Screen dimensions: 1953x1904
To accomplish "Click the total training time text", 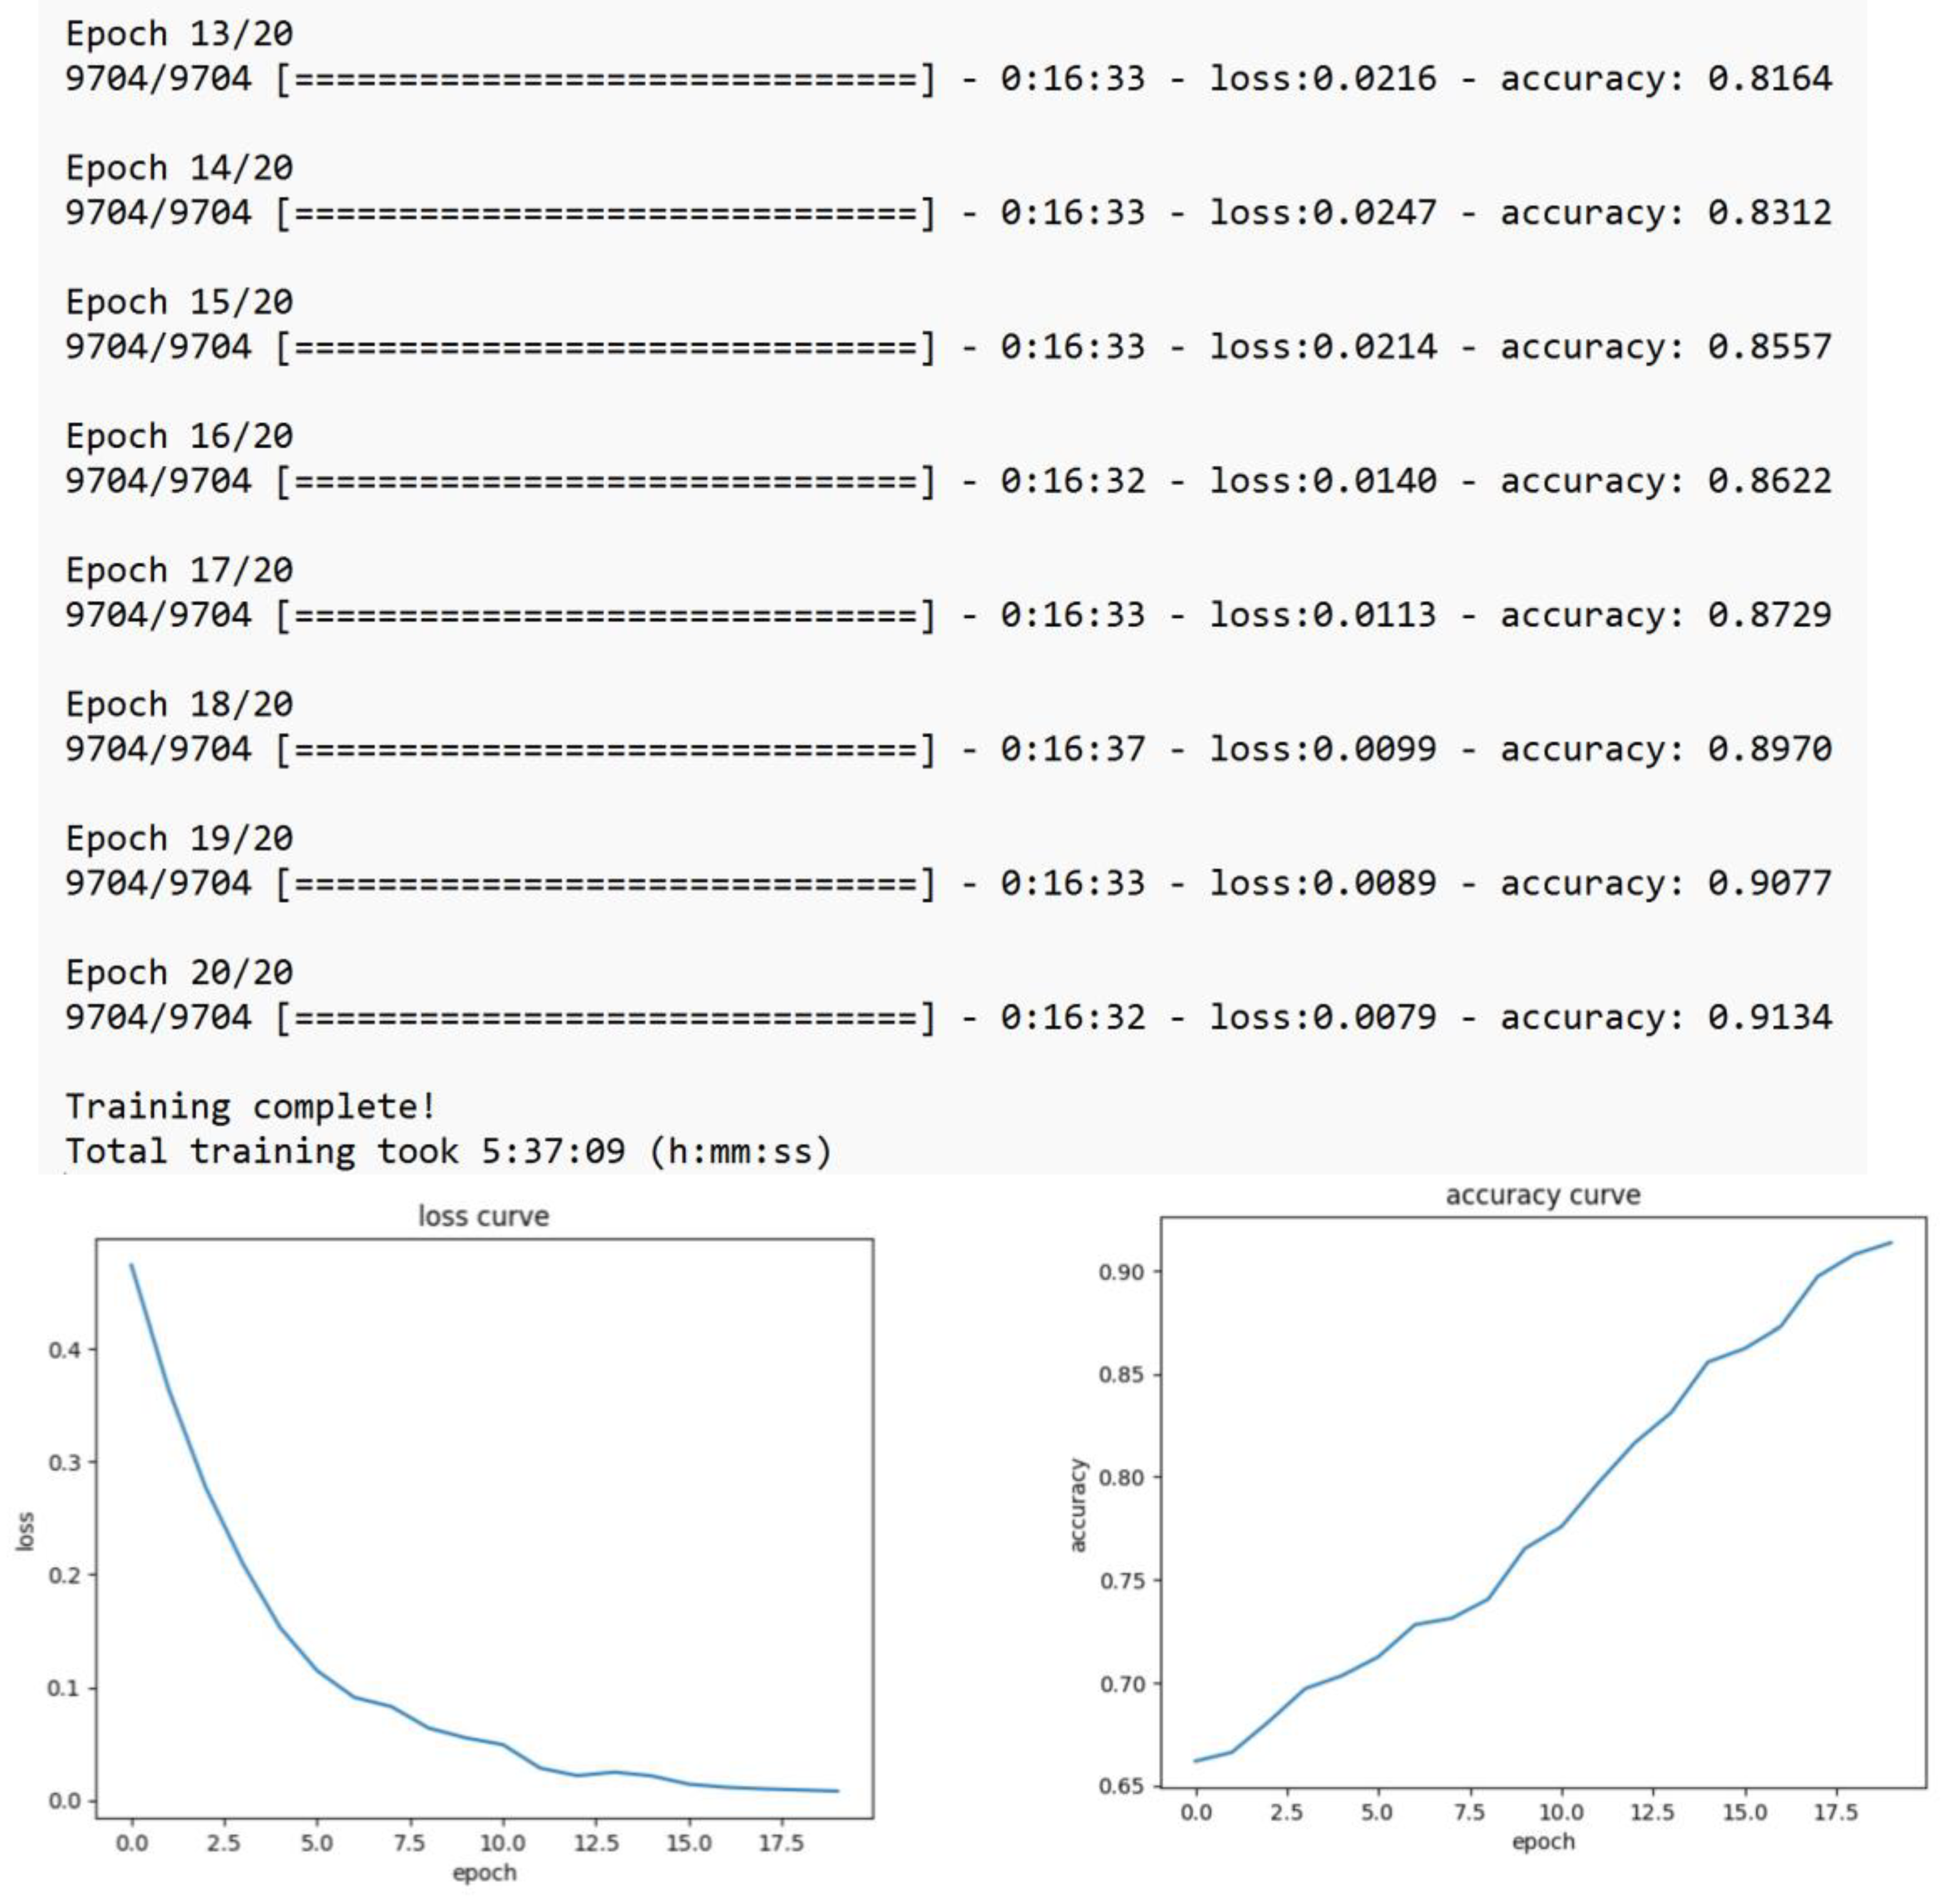I will [448, 1151].
